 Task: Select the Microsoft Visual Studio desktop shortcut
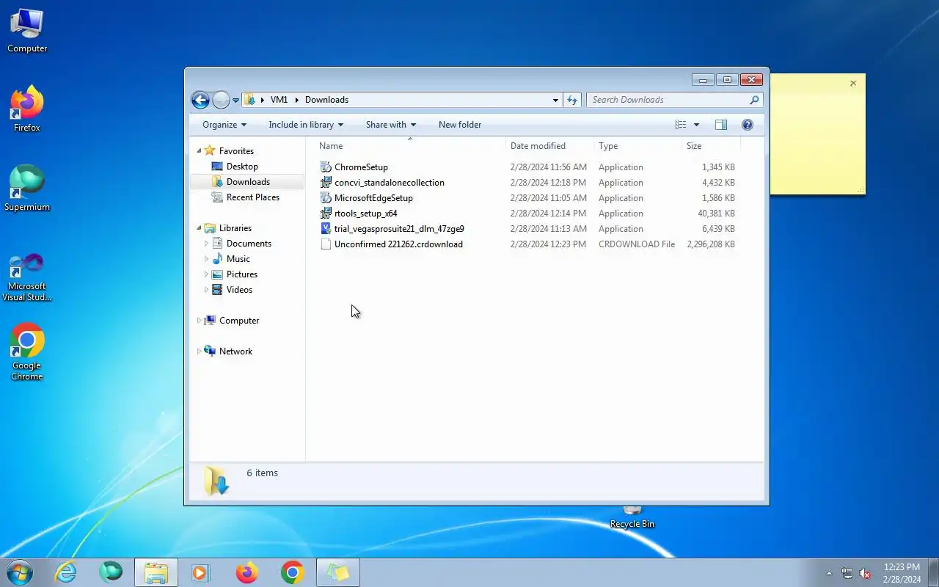click(x=27, y=276)
